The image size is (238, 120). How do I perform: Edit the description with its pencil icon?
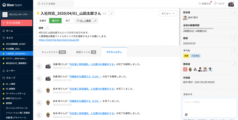(47, 28)
